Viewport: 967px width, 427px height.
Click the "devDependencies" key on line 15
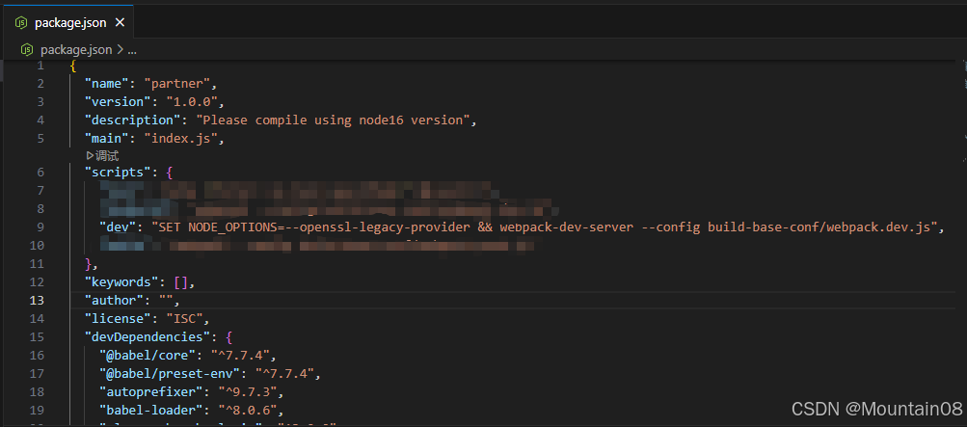pos(148,337)
